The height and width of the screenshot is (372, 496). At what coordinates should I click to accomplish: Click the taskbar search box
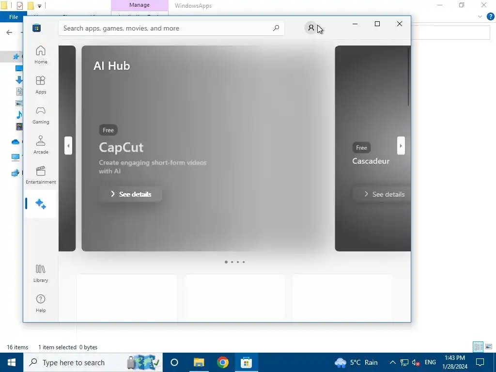(x=93, y=362)
